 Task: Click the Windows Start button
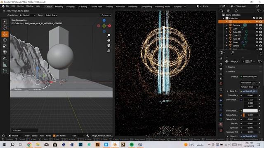tap(4, 144)
